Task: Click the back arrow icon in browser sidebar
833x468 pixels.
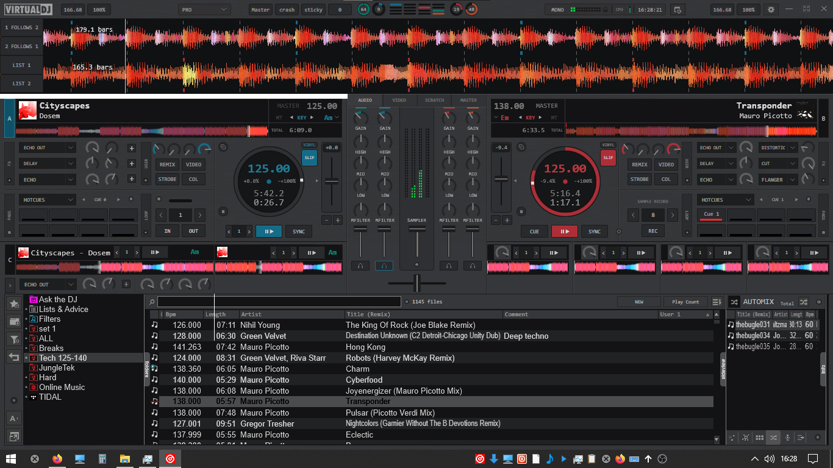Action: click(13, 357)
